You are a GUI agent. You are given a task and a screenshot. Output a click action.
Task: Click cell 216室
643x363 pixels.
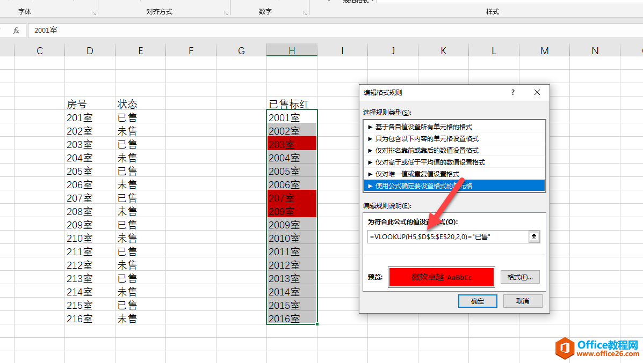pos(90,318)
